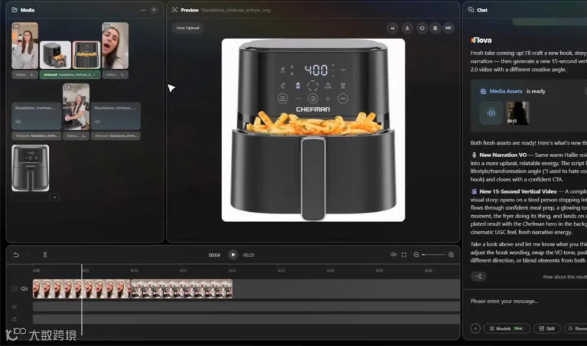Image resolution: width=587 pixels, height=346 pixels.
Task: Click 'How about this result' text
Action: tap(565, 277)
